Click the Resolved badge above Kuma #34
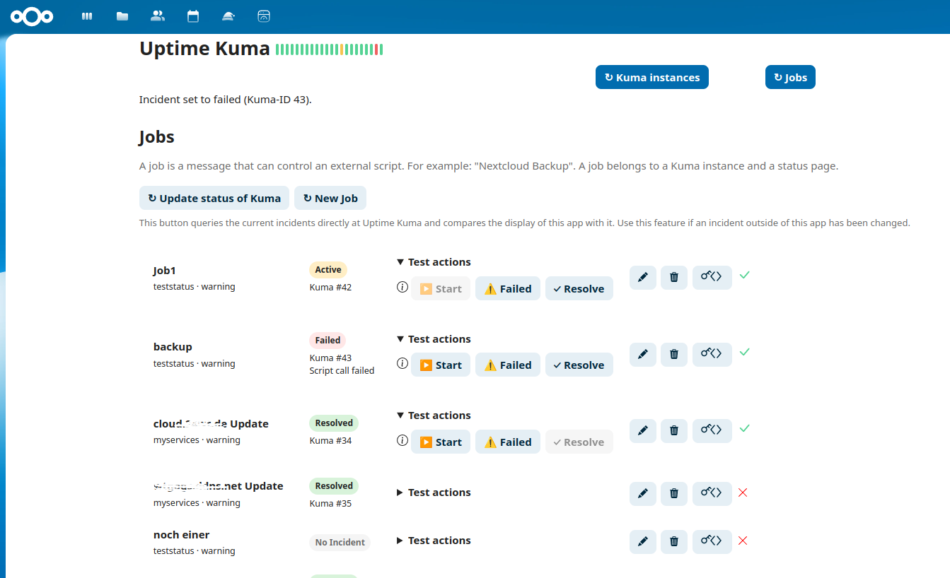 click(x=334, y=423)
